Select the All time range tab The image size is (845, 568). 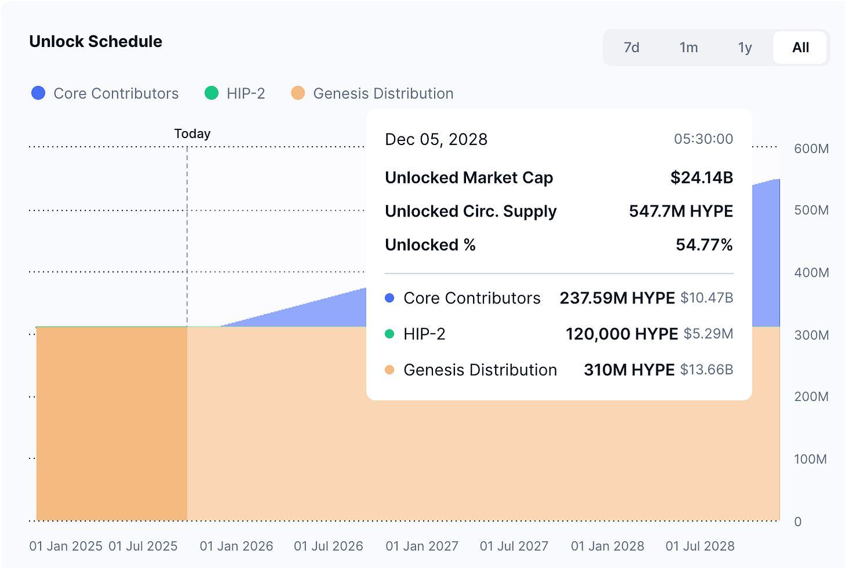[800, 48]
